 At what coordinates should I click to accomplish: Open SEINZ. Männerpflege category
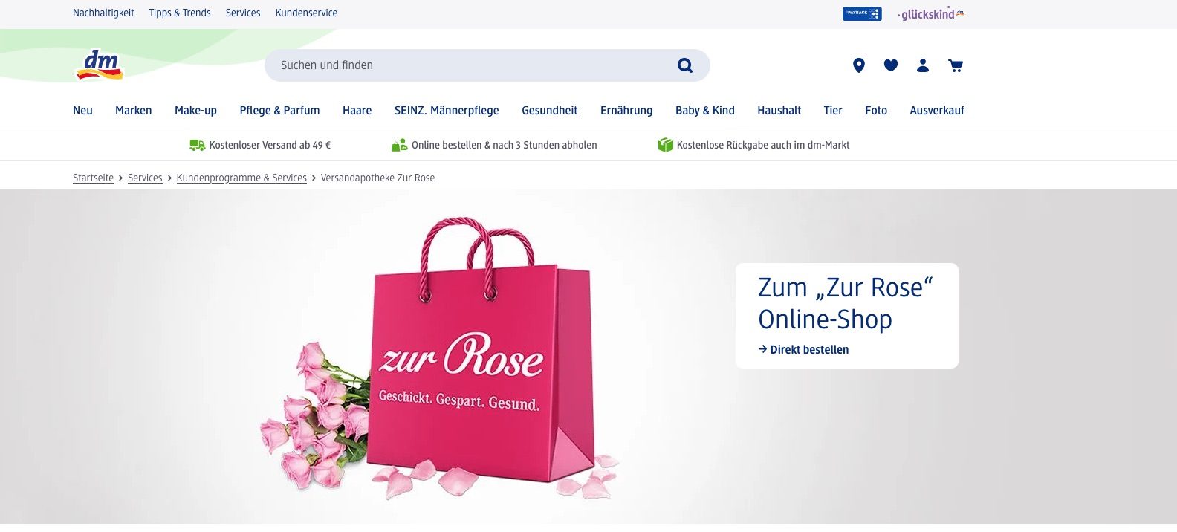(447, 110)
